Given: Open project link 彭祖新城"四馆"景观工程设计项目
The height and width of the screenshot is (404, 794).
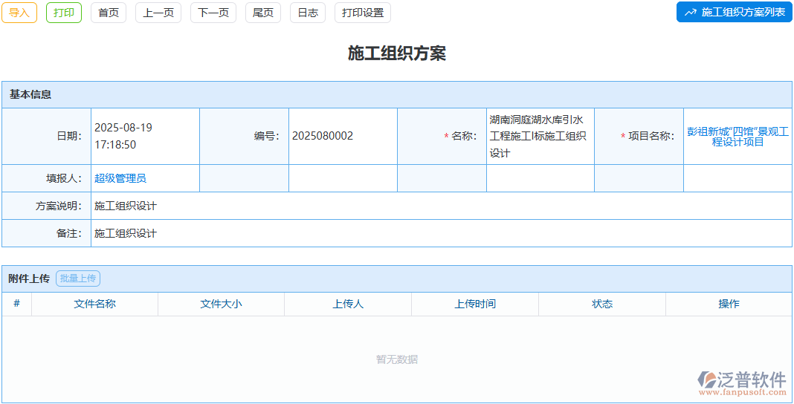Looking at the screenshot, I should pos(737,137).
